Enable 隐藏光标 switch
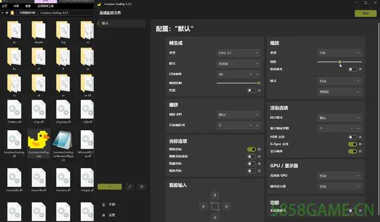 (x=251, y=163)
